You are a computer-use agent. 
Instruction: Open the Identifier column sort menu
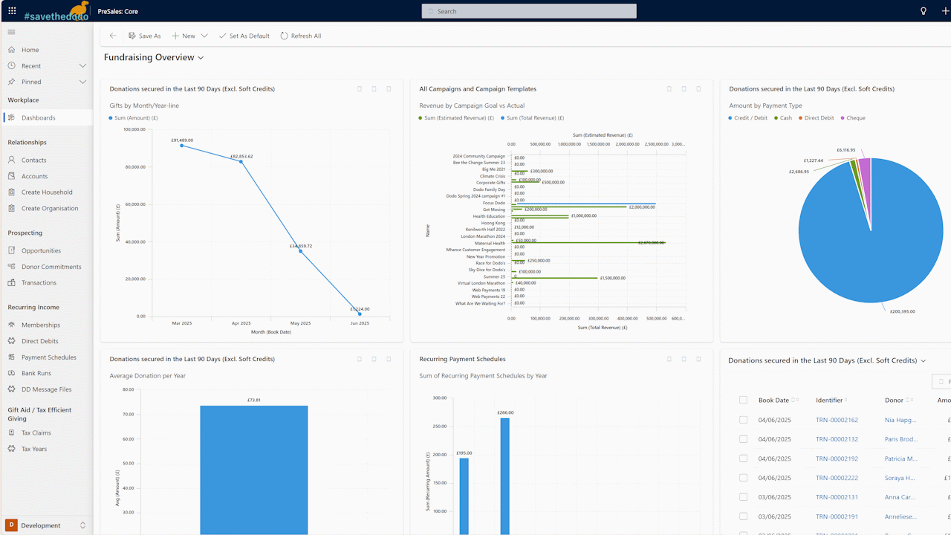pos(846,401)
